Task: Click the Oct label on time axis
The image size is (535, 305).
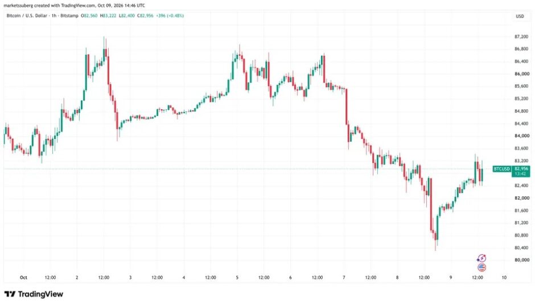Action: [23, 277]
